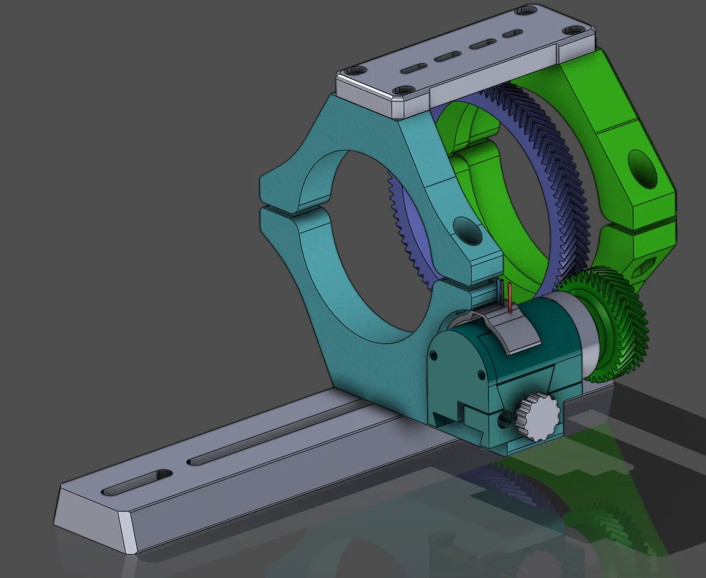Click the red wire above the motor
The image size is (706, 578).
pos(510,298)
